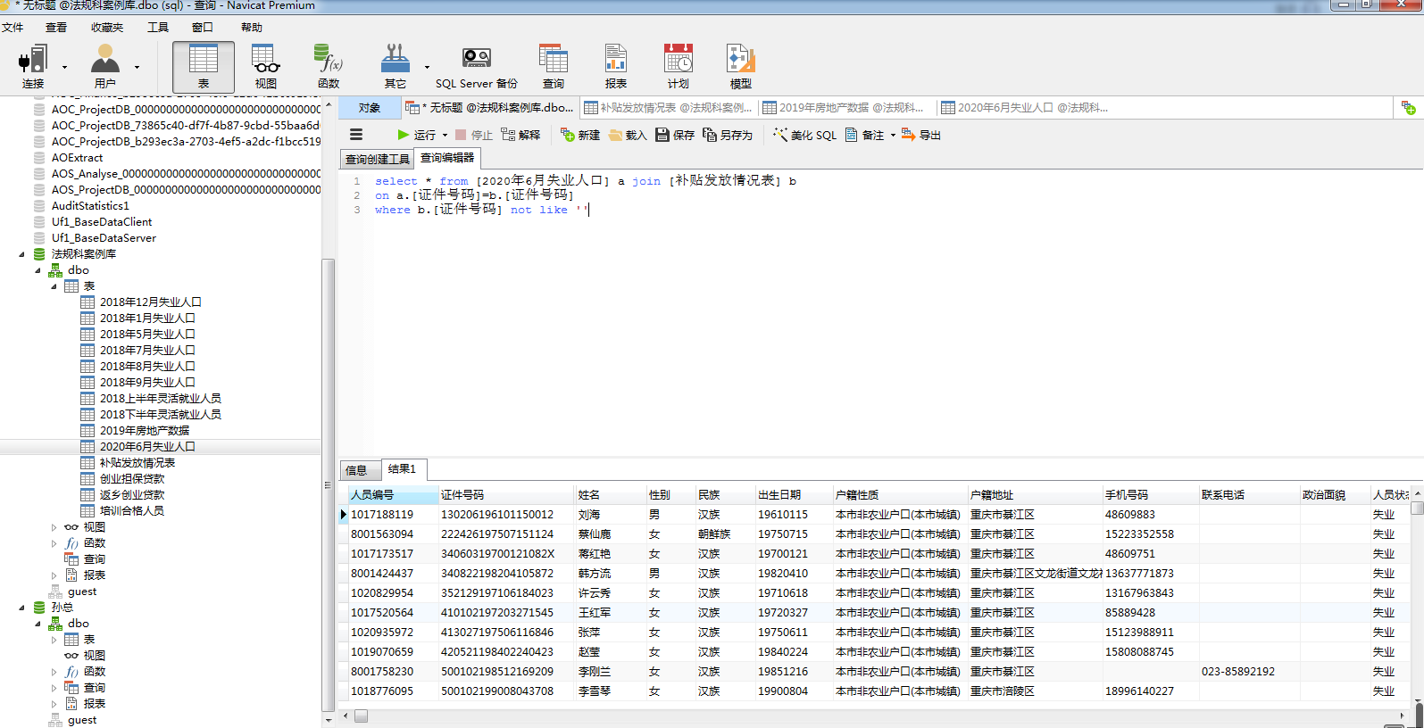Image resolution: width=1424 pixels, height=728 pixels.
Task: Select the 结果1 result tab
Action: [x=402, y=469]
